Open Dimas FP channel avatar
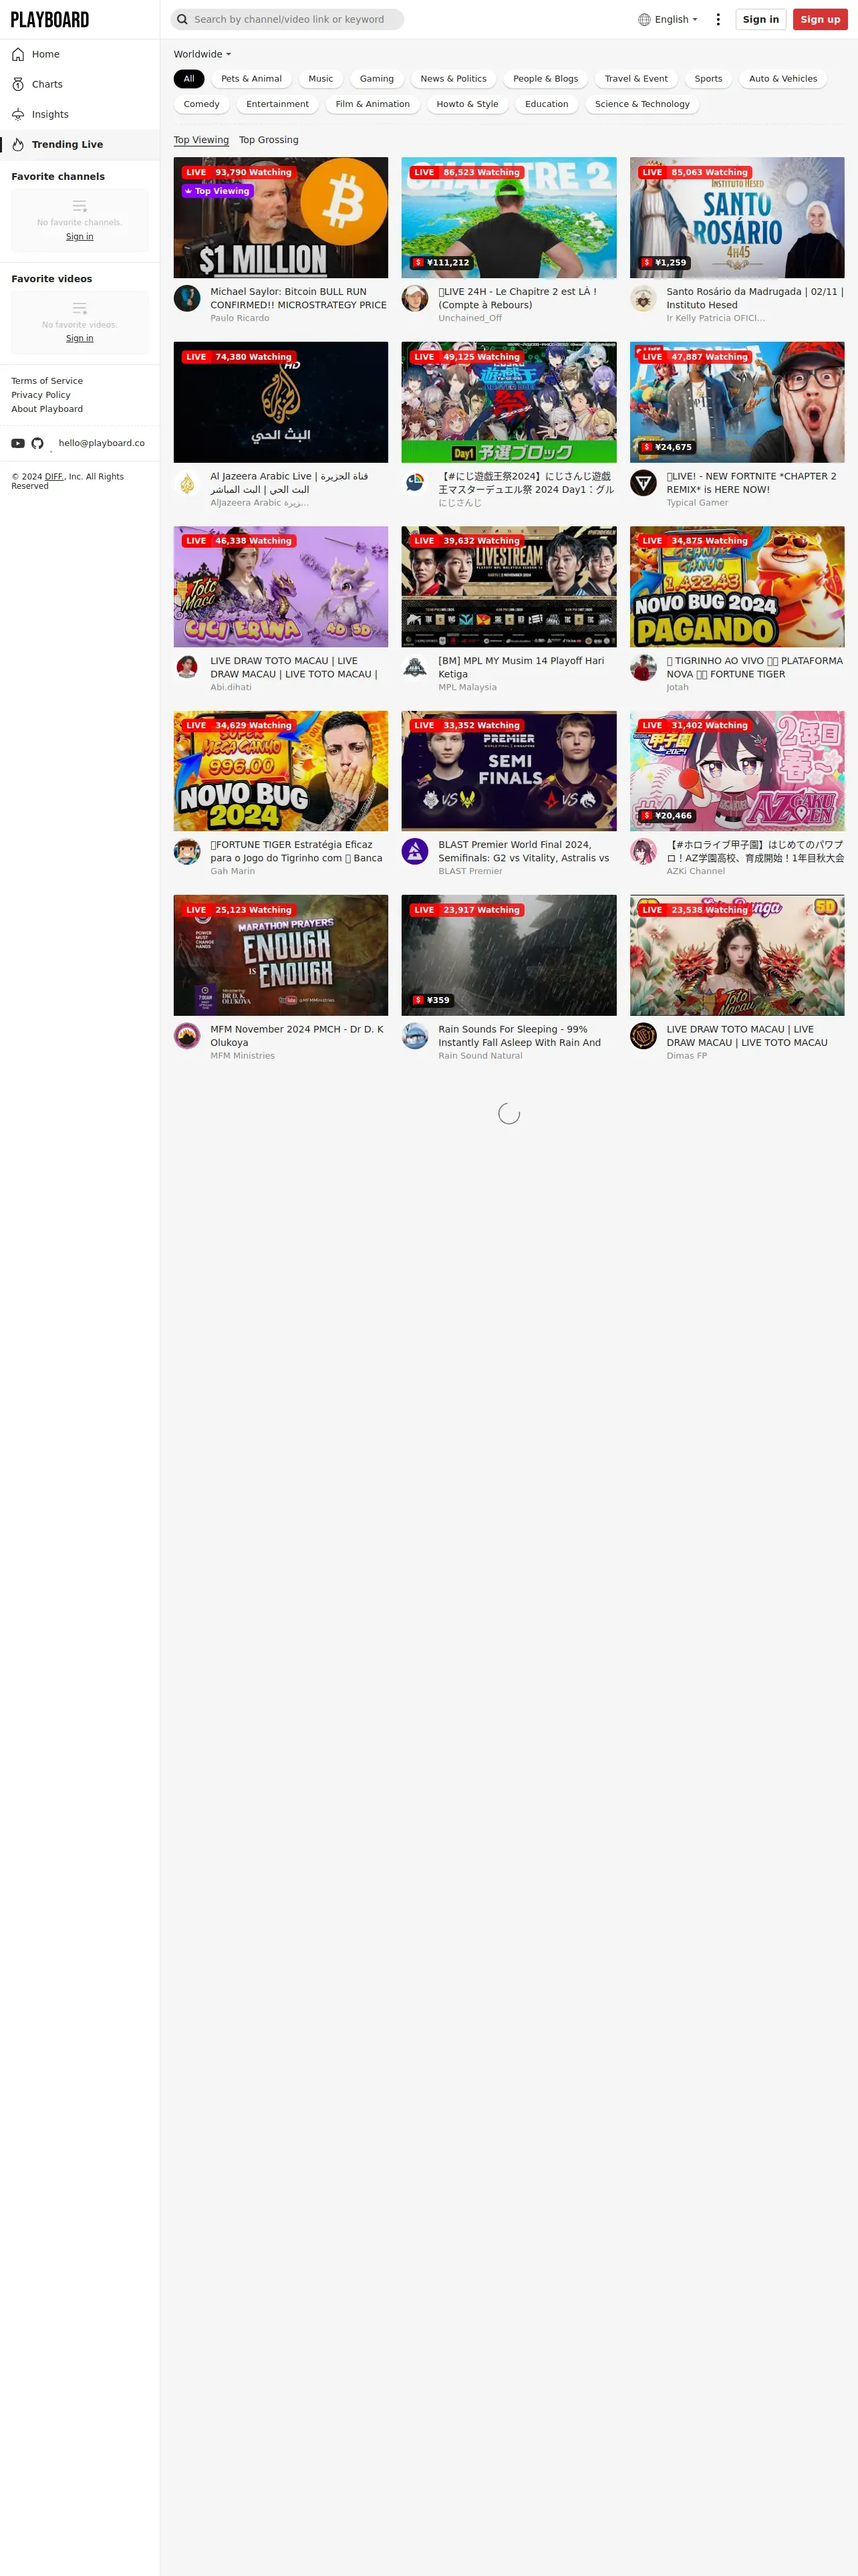Viewport: 858px width, 2576px height. [x=643, y=1036]
